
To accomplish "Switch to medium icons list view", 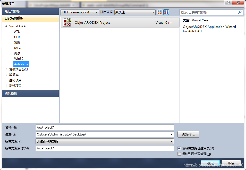I will pyautogui.click(x=166, y=12).
